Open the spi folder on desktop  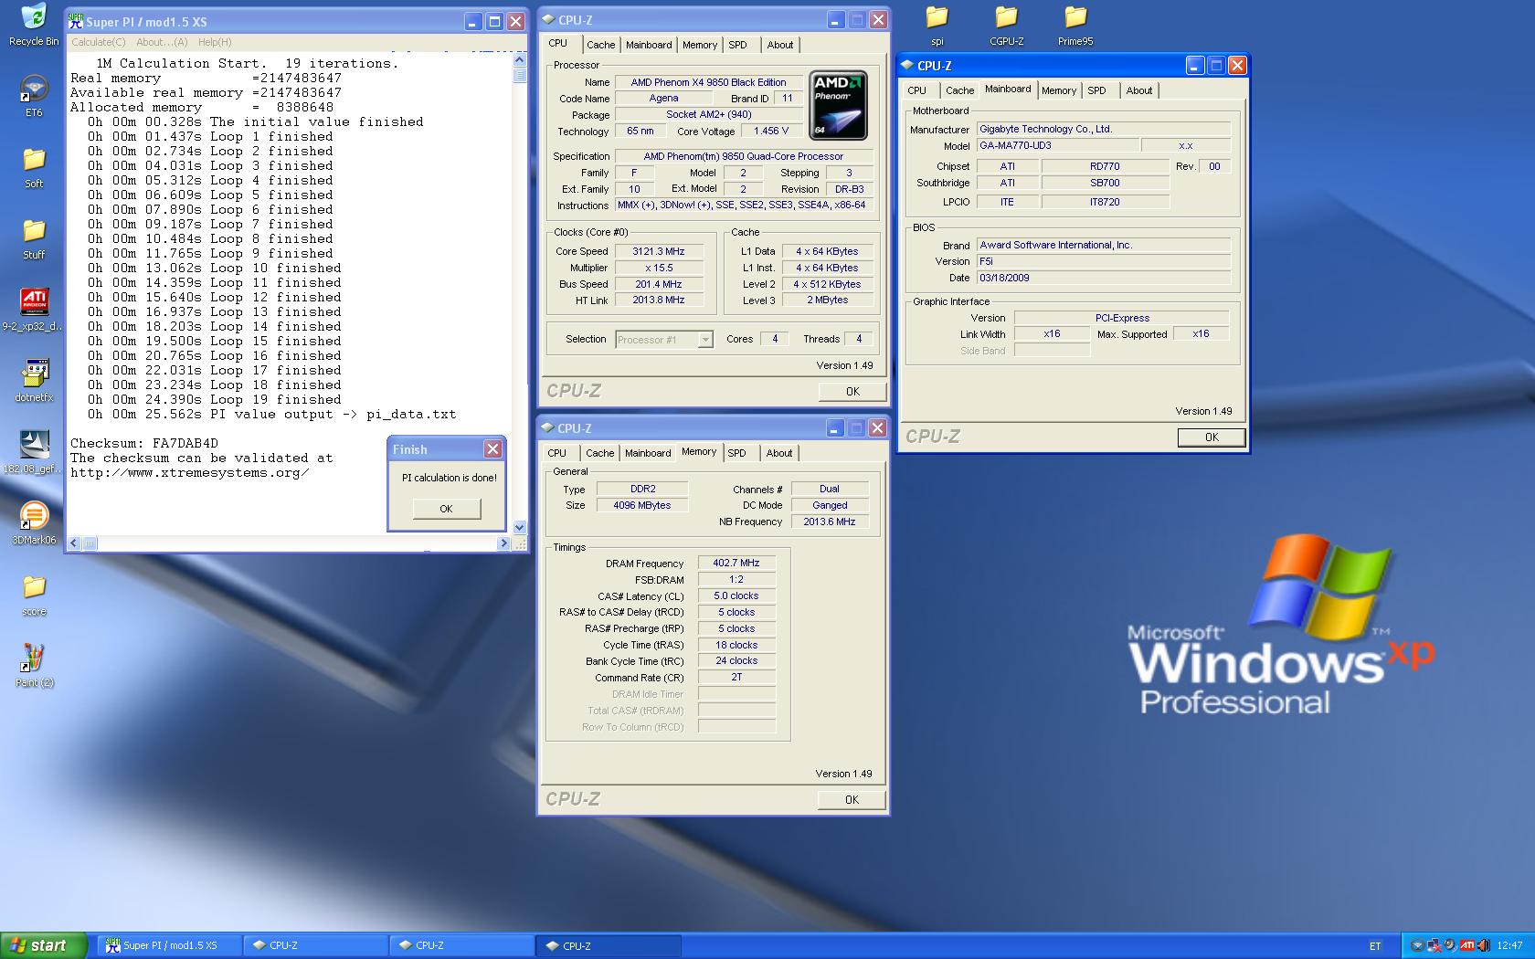(x=937, y=25)
